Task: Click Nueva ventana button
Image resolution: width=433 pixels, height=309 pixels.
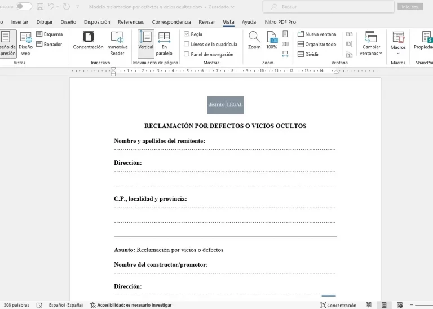Action: [x=317, y=34]
